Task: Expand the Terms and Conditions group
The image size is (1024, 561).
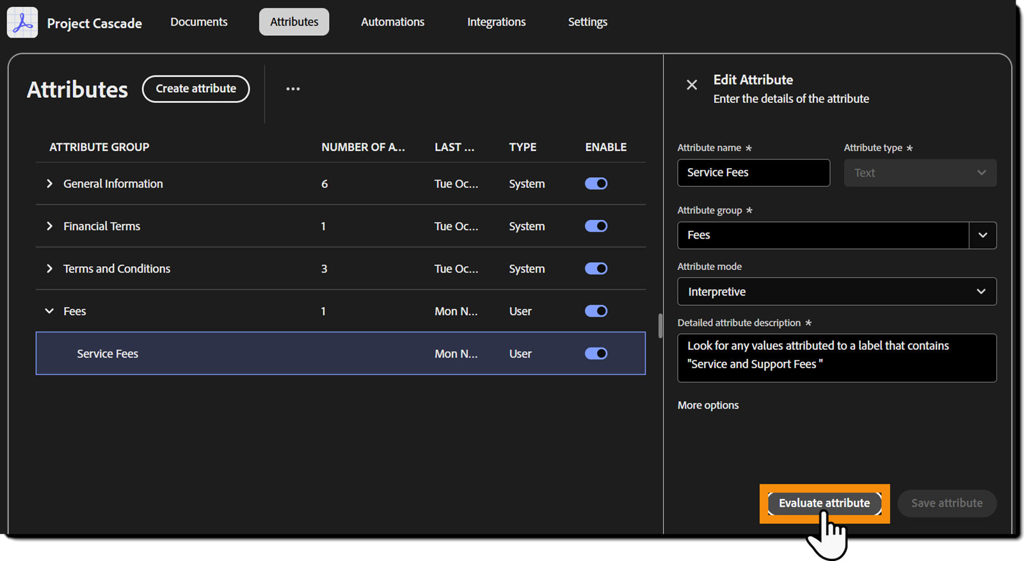Action: (x=49, y=269)
